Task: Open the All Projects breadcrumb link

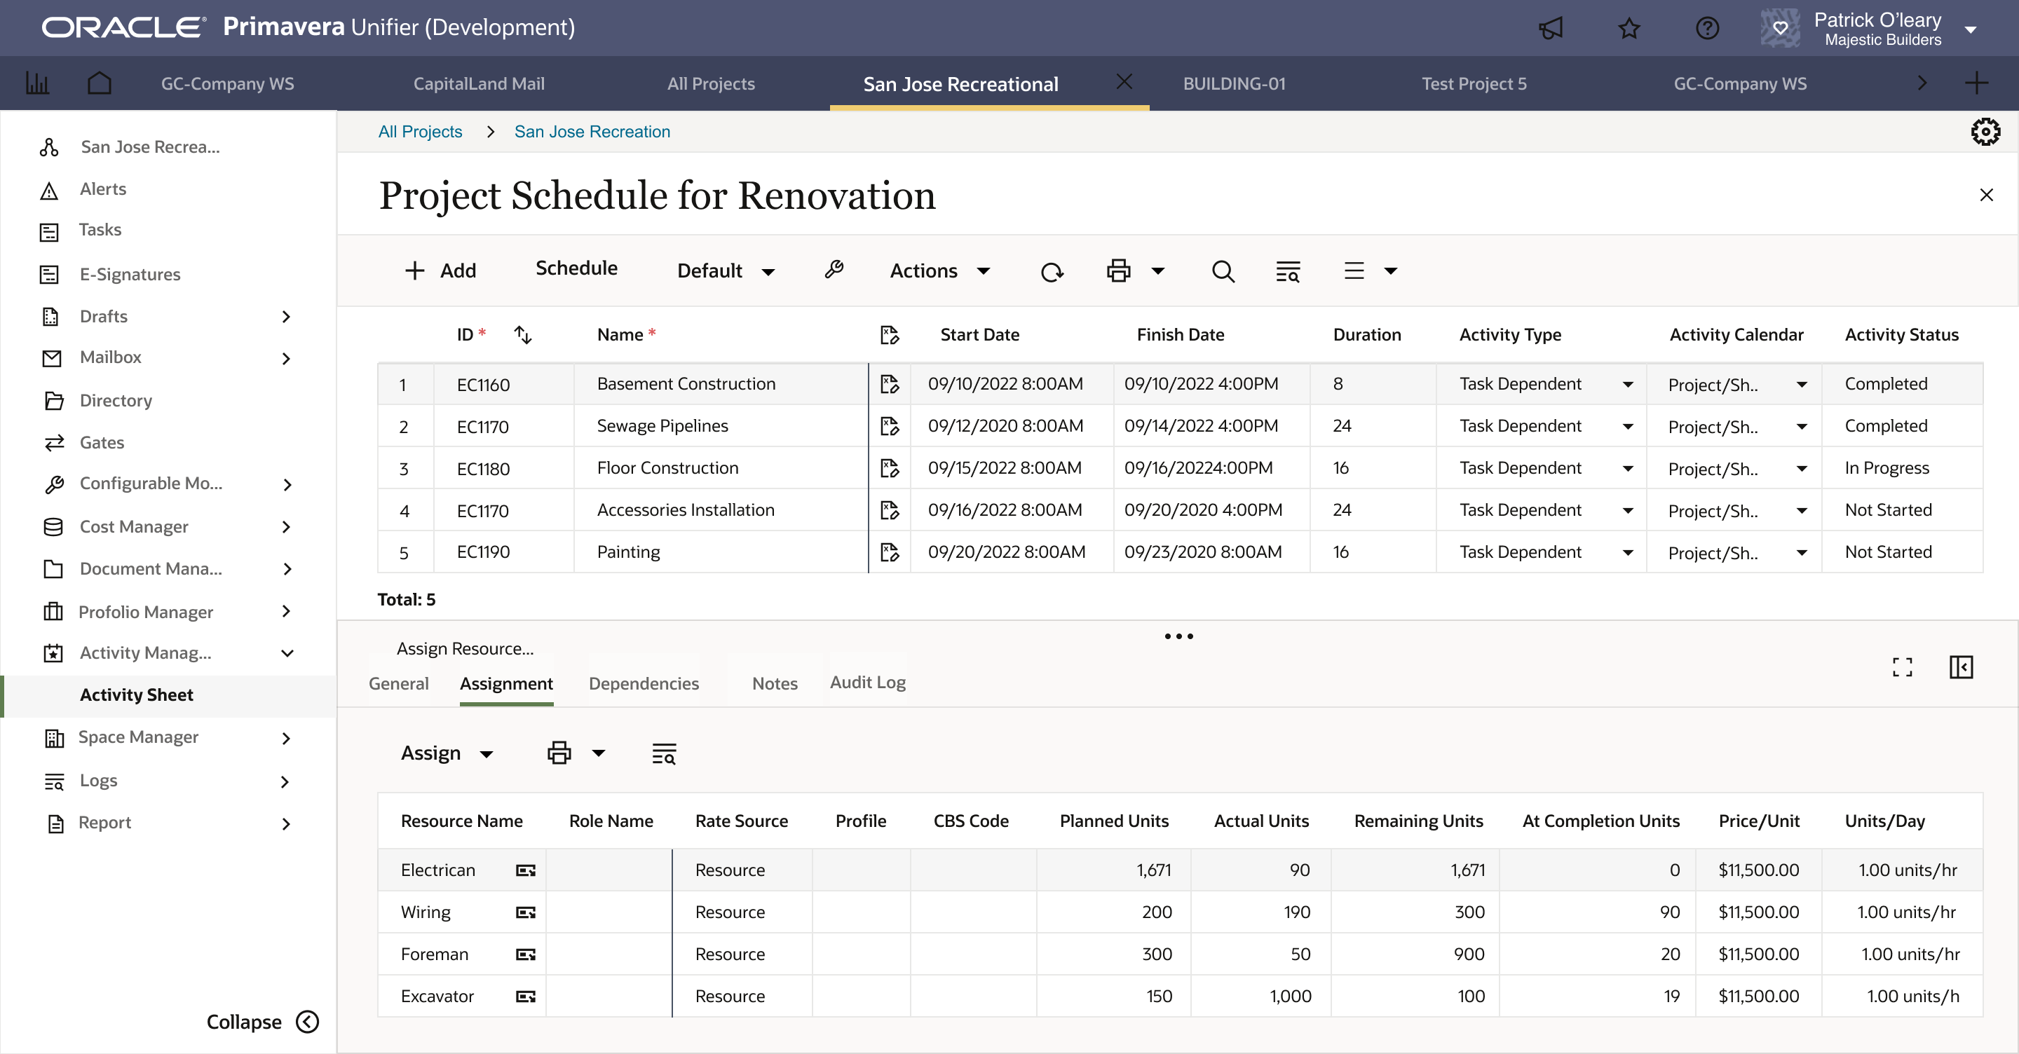Action: click(x=420, y=132)
